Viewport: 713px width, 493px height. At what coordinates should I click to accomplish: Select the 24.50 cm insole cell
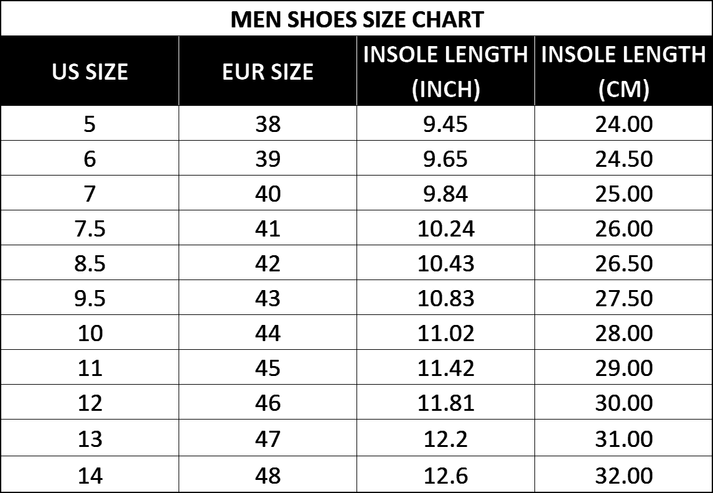point(623,159)
